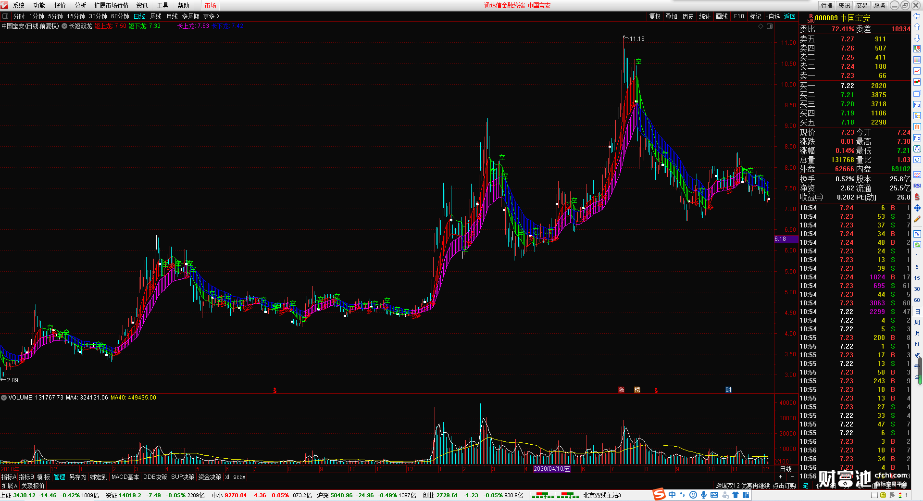Click the down-arrow next stock sidebar icon

pos(917,38)
